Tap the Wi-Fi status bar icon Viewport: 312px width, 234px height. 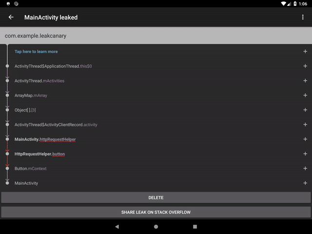[283, 3]
